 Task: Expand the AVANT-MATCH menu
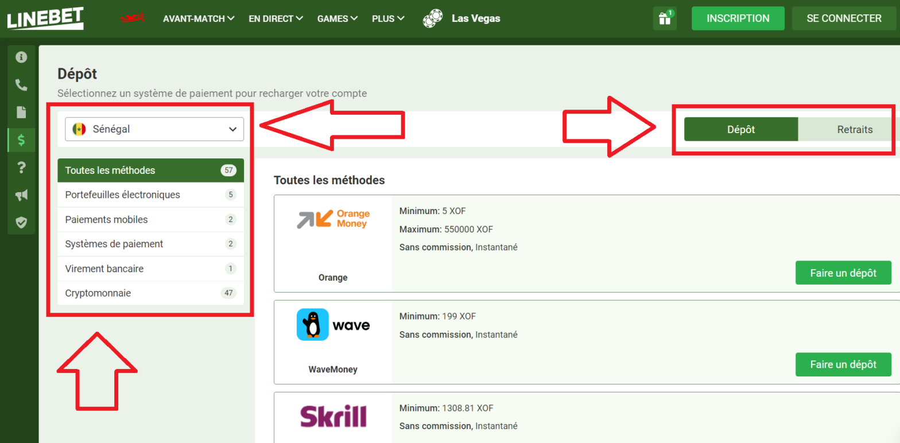click(199, 18)
